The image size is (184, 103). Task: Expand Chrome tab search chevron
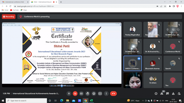coord(165,2)
